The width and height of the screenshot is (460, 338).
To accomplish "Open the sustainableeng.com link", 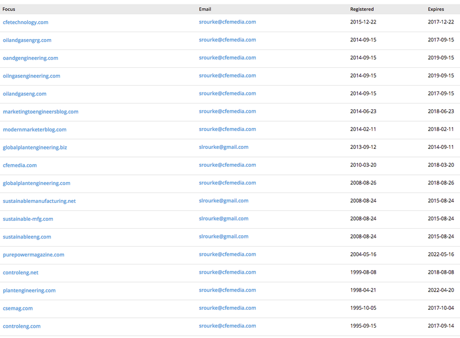I will tap(27, 237).
